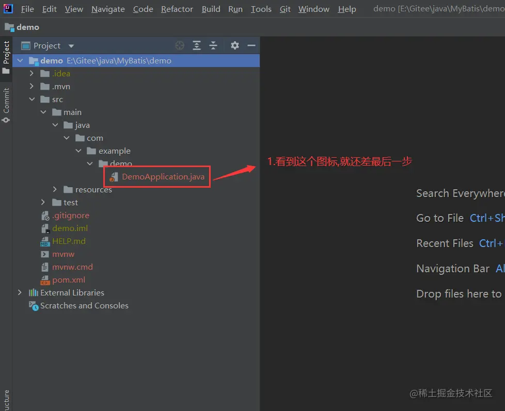Open the Tools menu
Image resolution: width=505 pixels, height=411 pixels.
tap(261, 9)
